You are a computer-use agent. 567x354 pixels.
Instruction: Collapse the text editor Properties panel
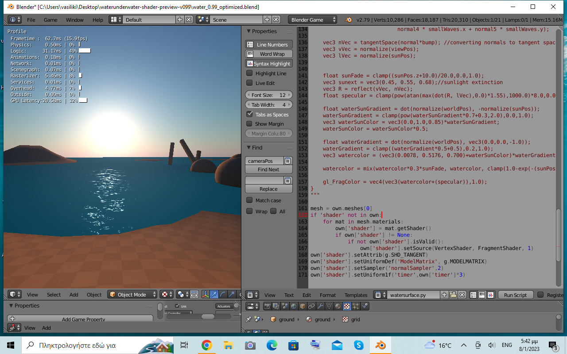pos(248,31)
